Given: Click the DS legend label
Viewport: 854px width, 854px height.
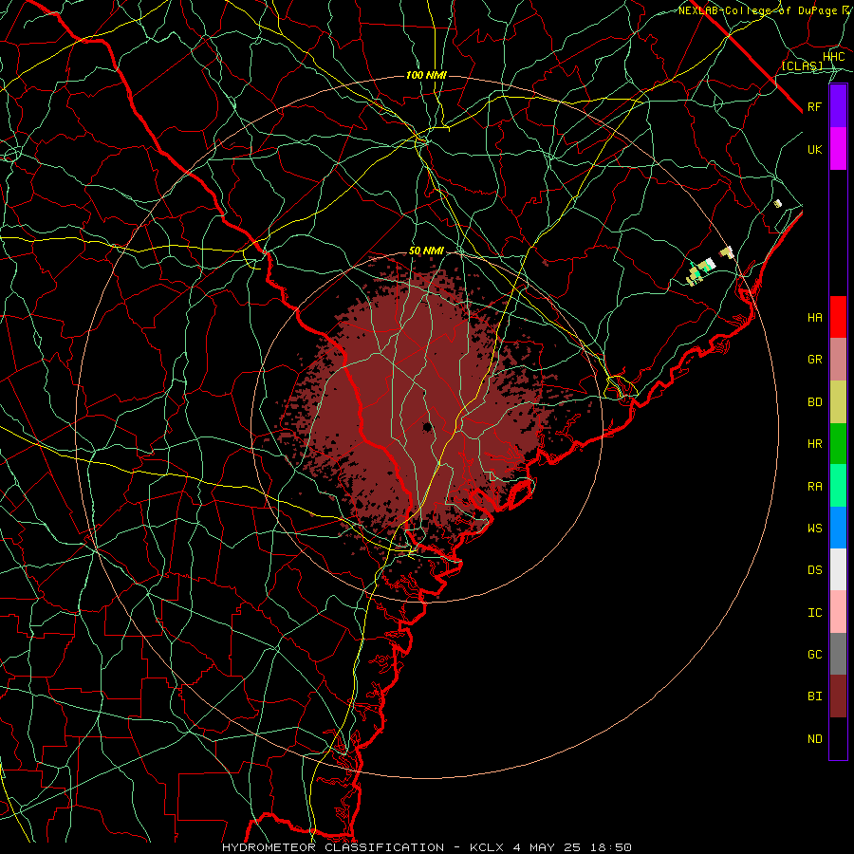Looking at the screenshot, I should pos(814,570).
